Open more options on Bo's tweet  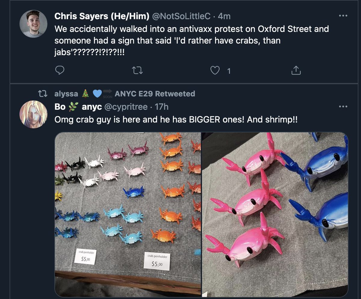(343, 106)
